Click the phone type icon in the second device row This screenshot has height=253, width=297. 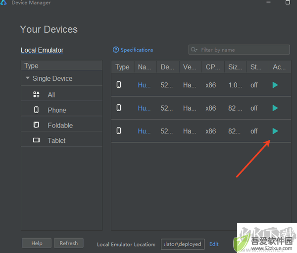click(119, 108)
